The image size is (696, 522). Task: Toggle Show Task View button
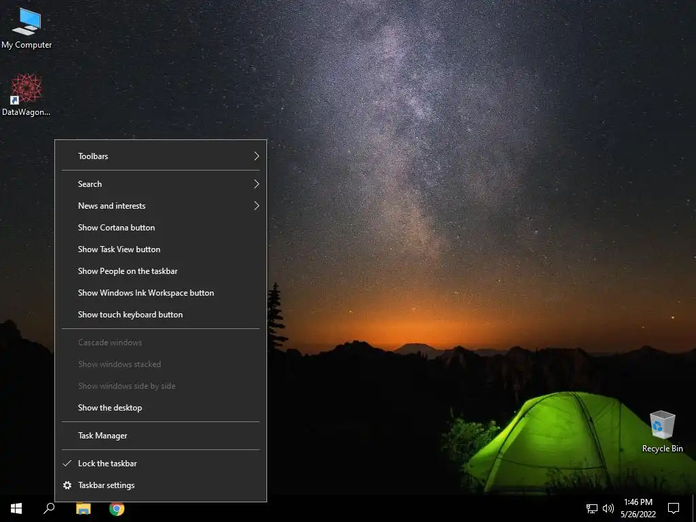coord(160,249)
